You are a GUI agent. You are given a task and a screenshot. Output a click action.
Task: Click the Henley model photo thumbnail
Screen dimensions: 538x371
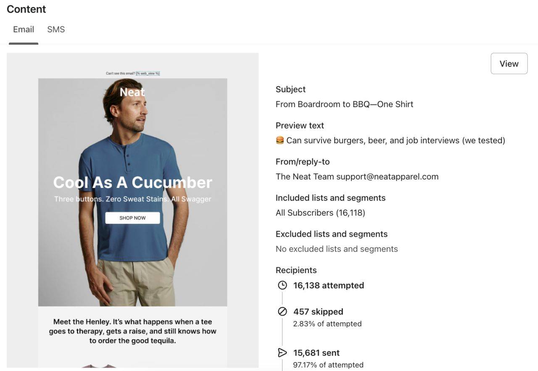click(x=132, y=192)
